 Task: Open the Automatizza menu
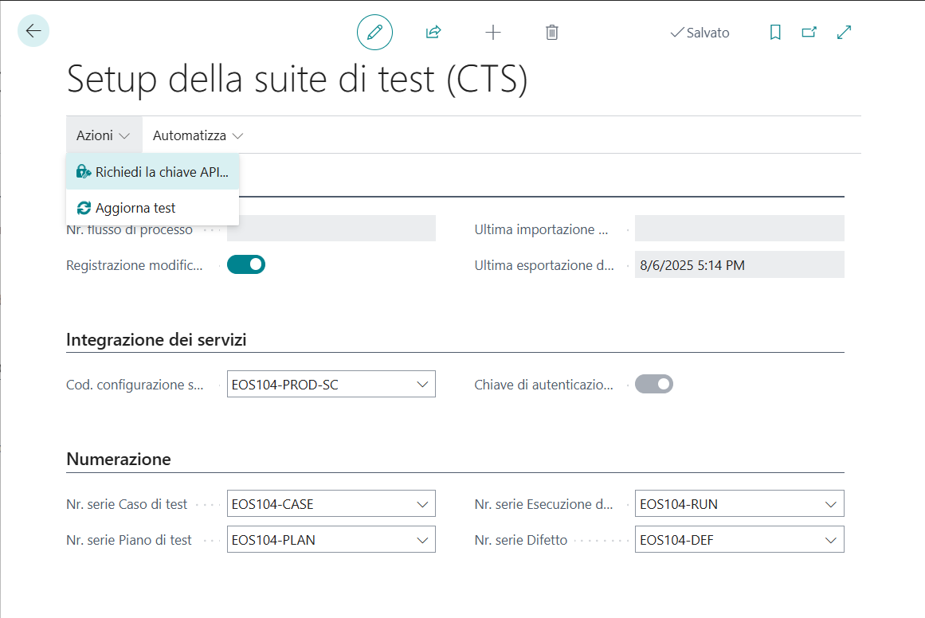(198, 135)
